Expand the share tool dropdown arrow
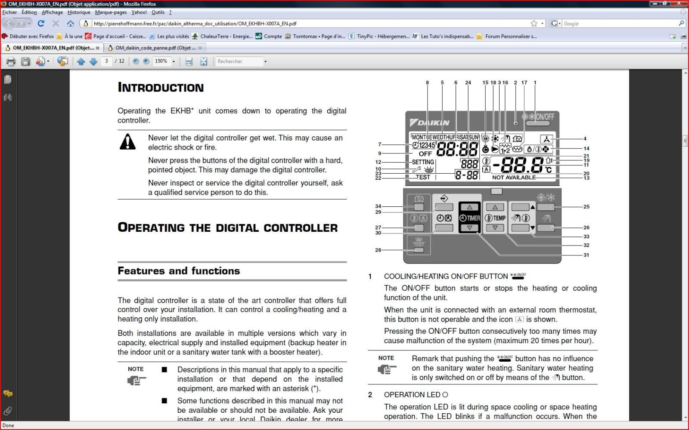The image size is (689, 430). coord(48,61)
